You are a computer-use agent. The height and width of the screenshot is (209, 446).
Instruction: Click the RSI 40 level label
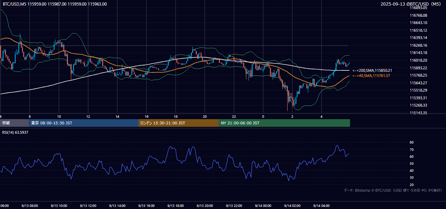[x=411, y=170]
